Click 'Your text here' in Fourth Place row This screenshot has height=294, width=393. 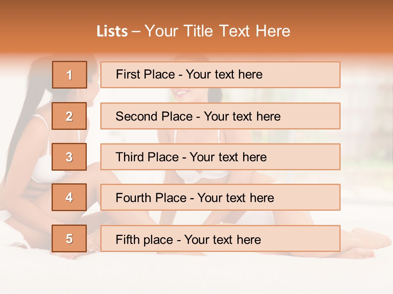tap(235, 198)
